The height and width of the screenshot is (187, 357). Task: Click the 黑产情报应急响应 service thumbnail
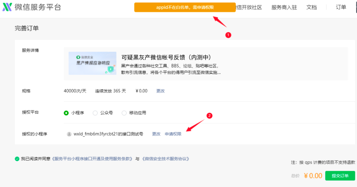pos(92,63)
